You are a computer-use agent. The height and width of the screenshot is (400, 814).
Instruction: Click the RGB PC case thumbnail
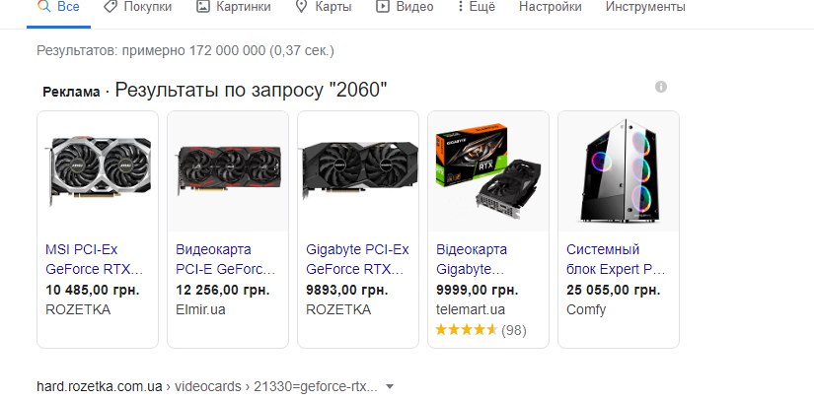[619, 171]
